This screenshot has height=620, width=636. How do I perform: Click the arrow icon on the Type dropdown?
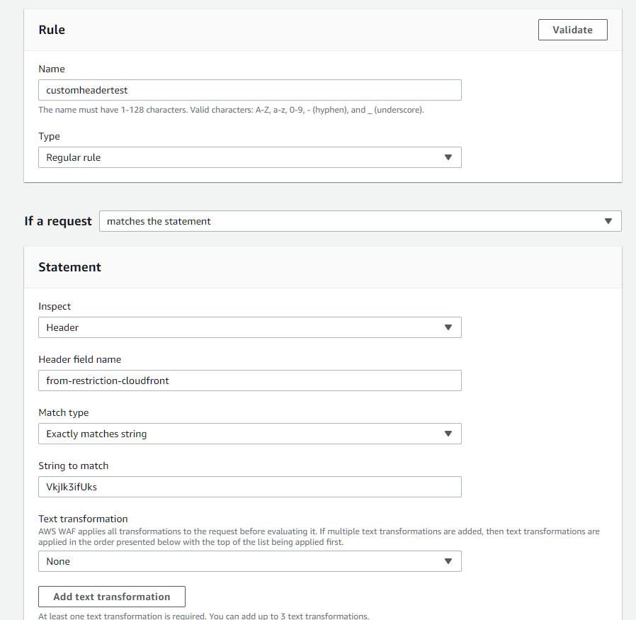pyautogui.click(x=448, y=157)
